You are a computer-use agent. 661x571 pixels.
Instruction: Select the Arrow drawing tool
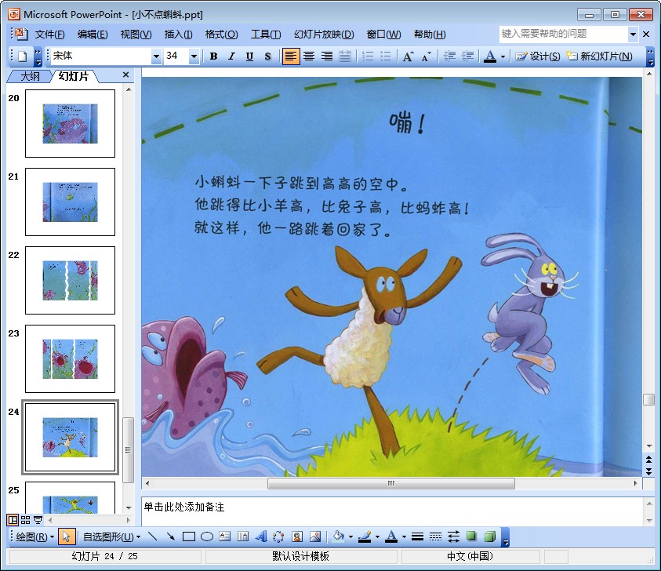[x=171, y=536]
